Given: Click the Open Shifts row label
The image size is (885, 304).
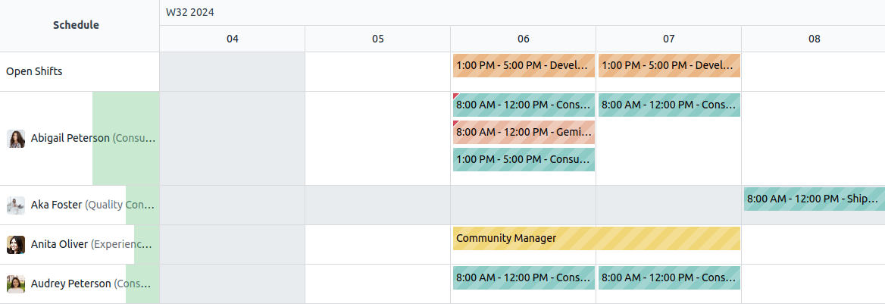Looking at the screenshot, I should [34, 72].
